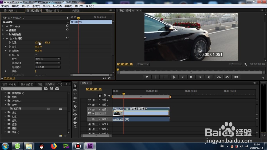Click the Lift button
This screenshot has width=267, height=150.
point(219,77)
